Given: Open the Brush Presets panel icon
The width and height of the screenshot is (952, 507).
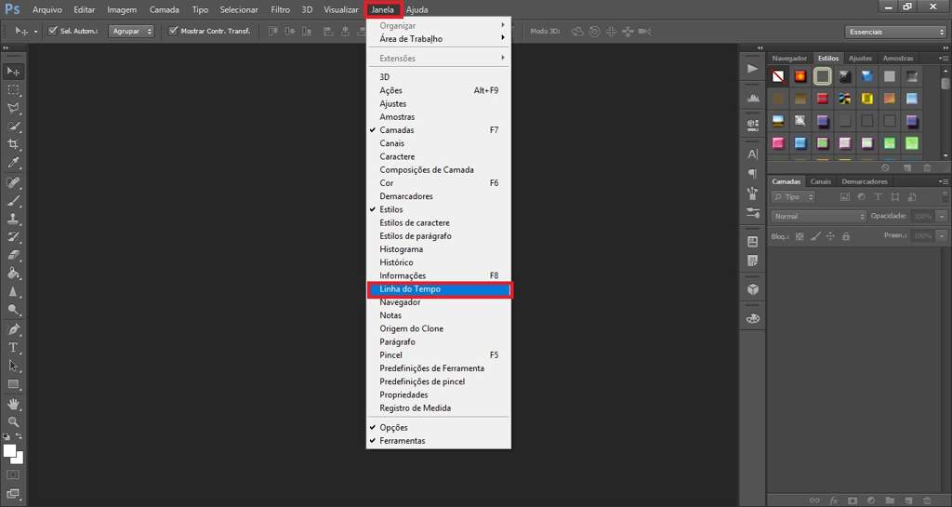Looking at the screenshot, I should coord(753,212).
